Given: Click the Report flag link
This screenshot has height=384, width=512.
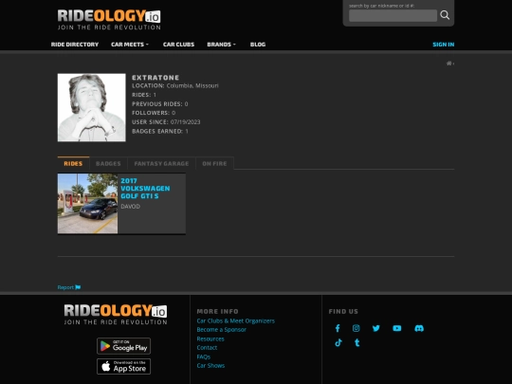Looking at the screenshot, I should [x=69, y=287].
